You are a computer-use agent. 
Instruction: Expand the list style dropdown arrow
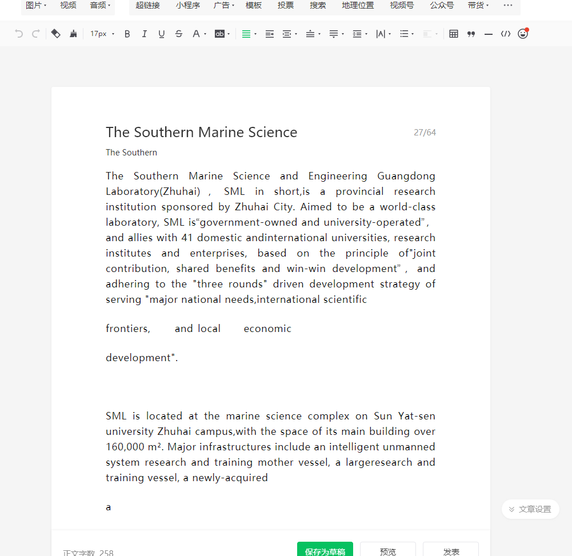coord(413,34)
